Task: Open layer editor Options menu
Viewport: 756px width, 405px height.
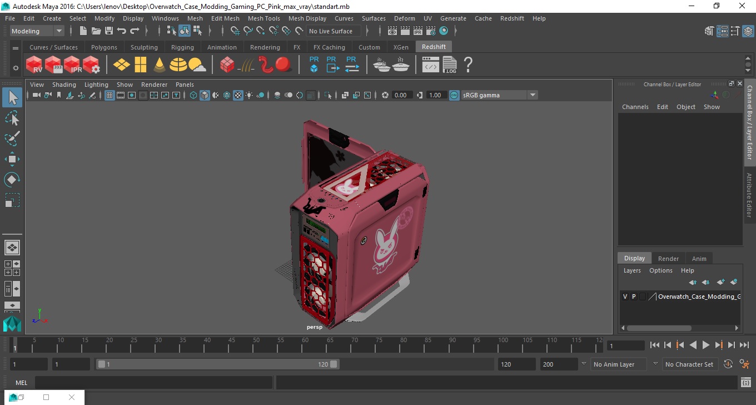Action: pos(660,270)
